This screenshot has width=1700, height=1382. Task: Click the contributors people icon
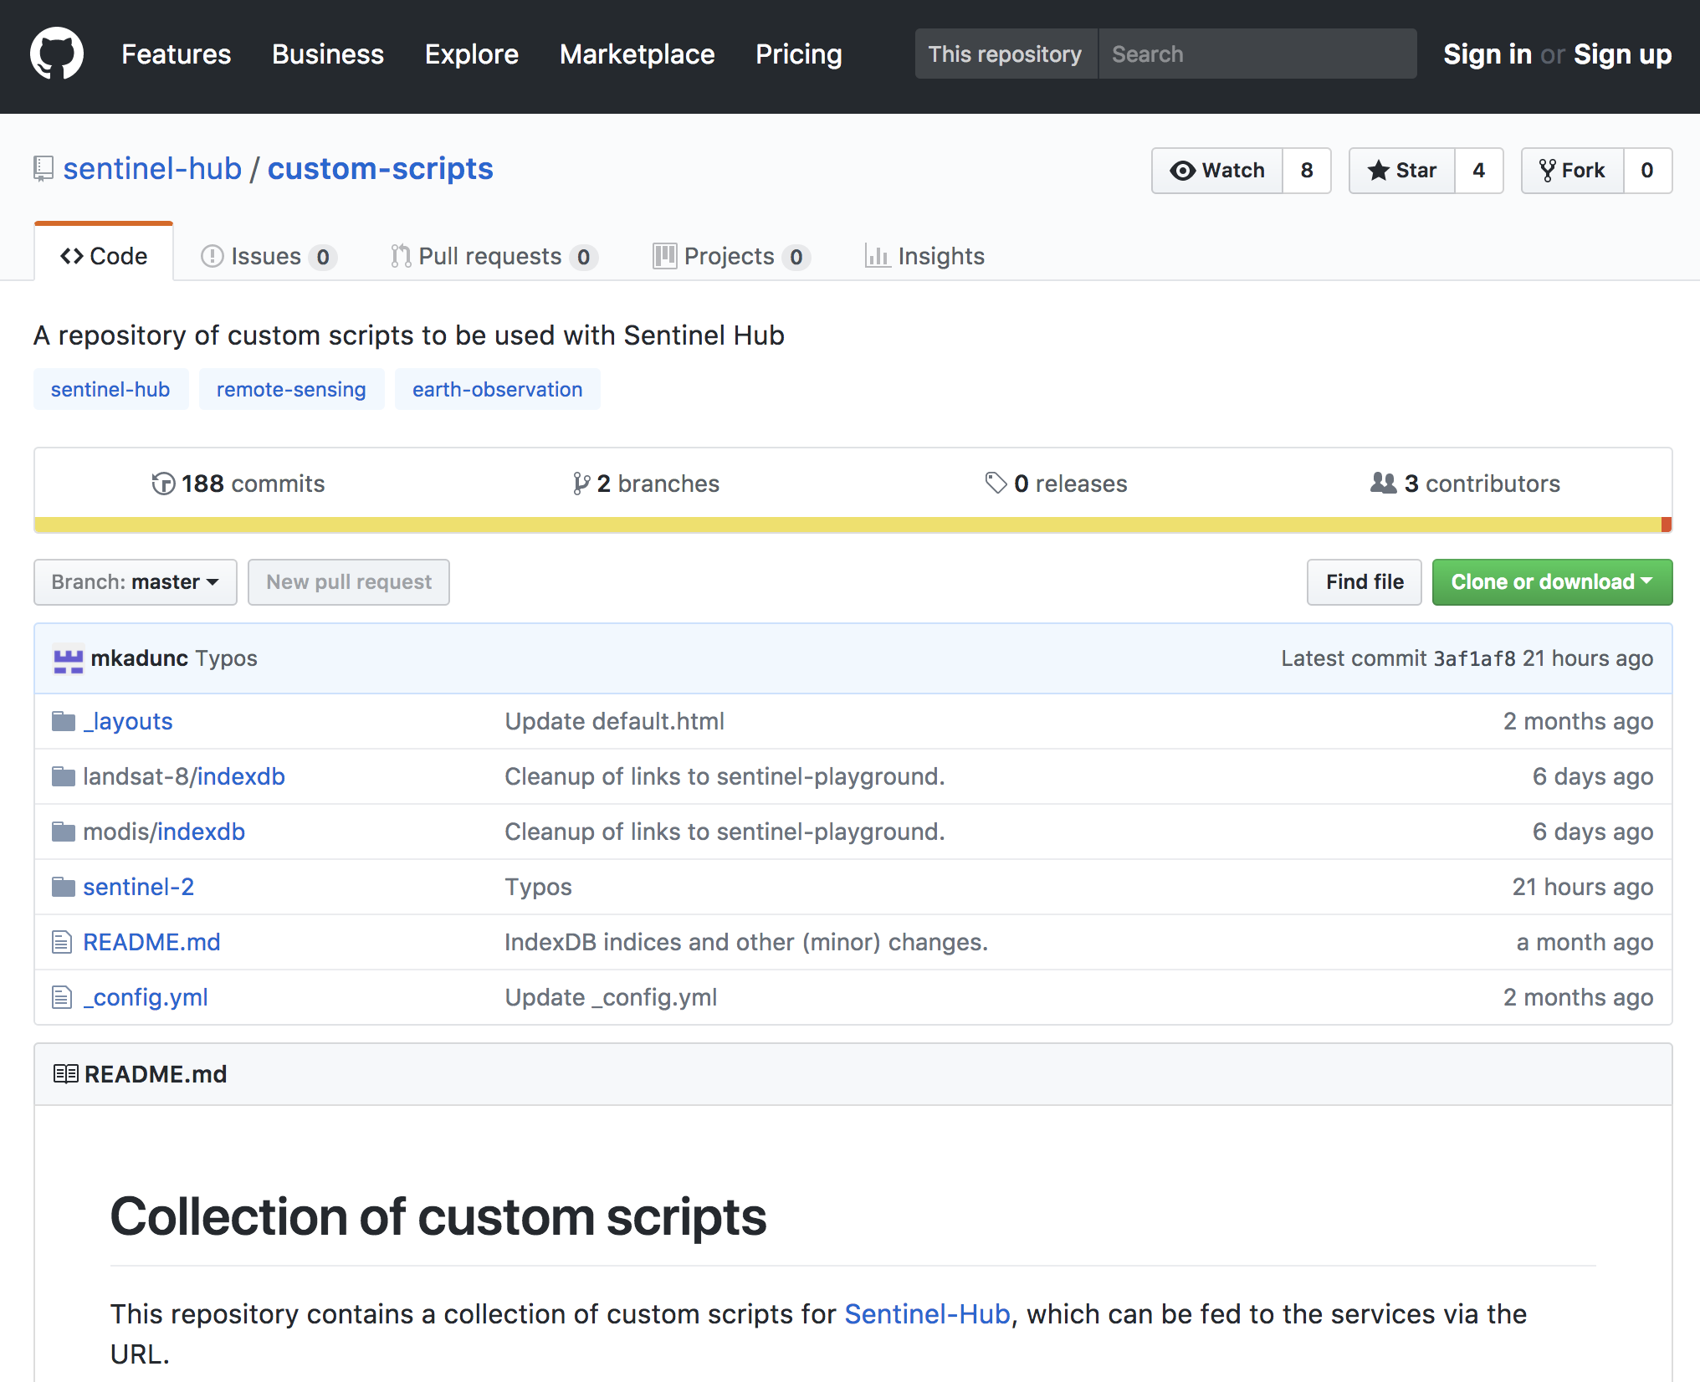(1384, 484)
